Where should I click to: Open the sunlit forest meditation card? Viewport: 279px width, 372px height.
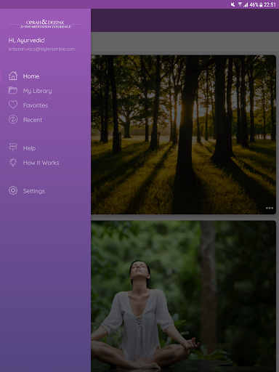click(x=183, y=134)
